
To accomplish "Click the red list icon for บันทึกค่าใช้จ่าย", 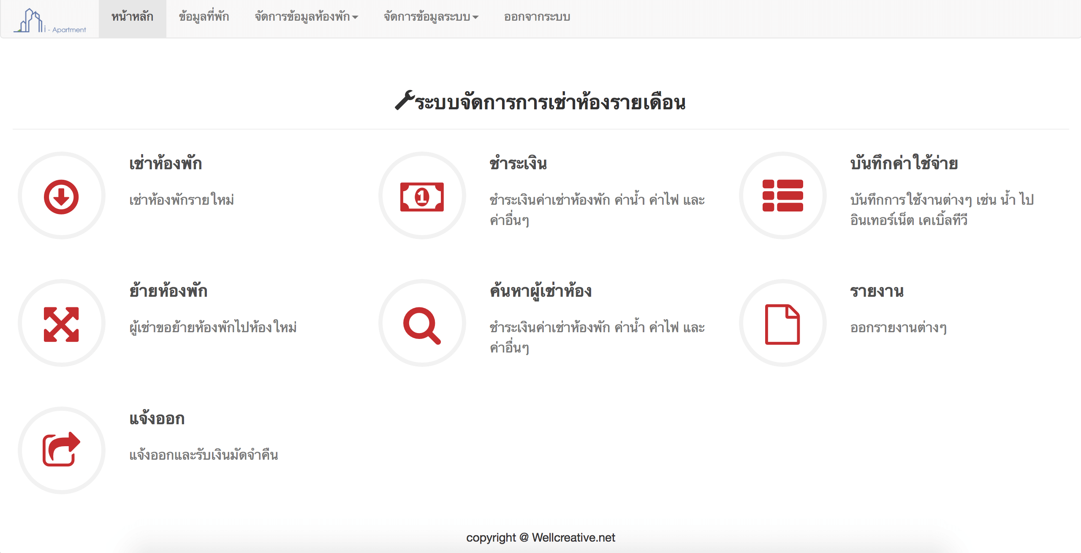I will click(782, 195).
